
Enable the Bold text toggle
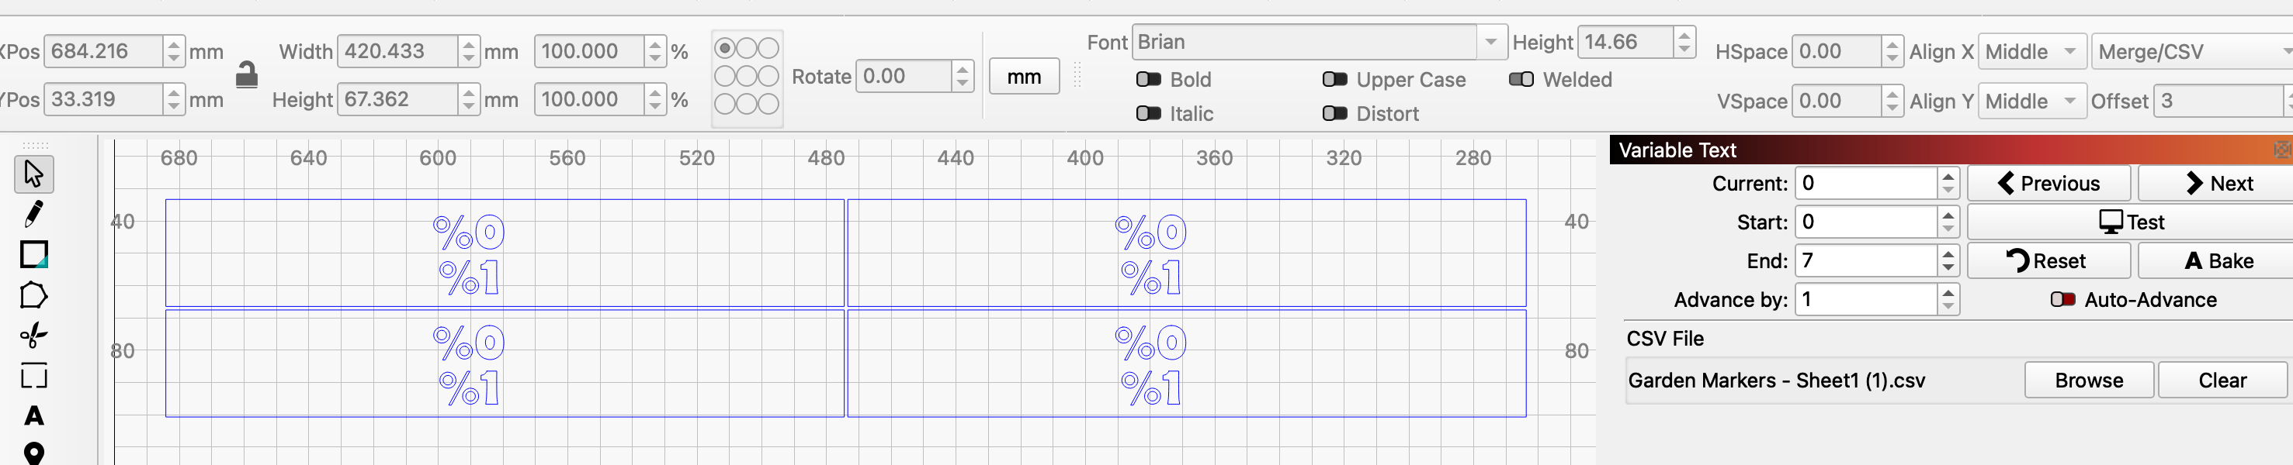click(x=1148, y=80)
